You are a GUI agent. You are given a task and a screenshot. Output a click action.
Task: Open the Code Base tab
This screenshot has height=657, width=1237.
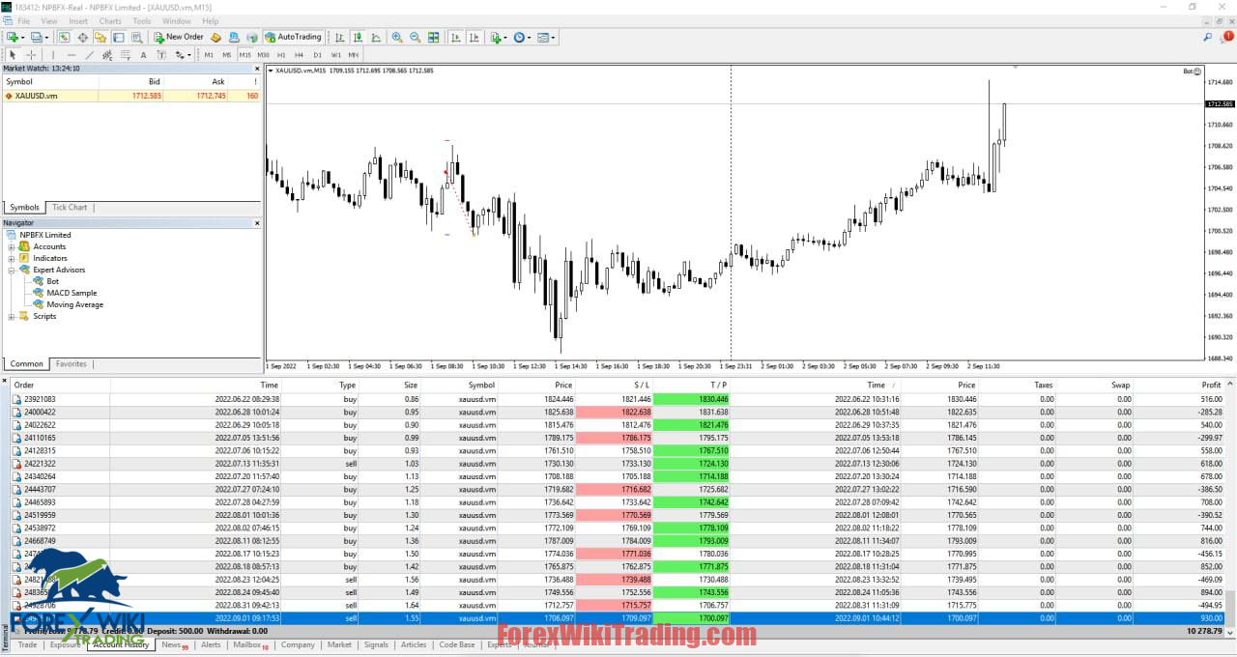coord(457,644)
